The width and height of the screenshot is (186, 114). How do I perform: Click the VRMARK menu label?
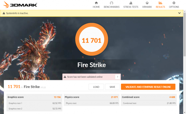click(x=147, y=7)
